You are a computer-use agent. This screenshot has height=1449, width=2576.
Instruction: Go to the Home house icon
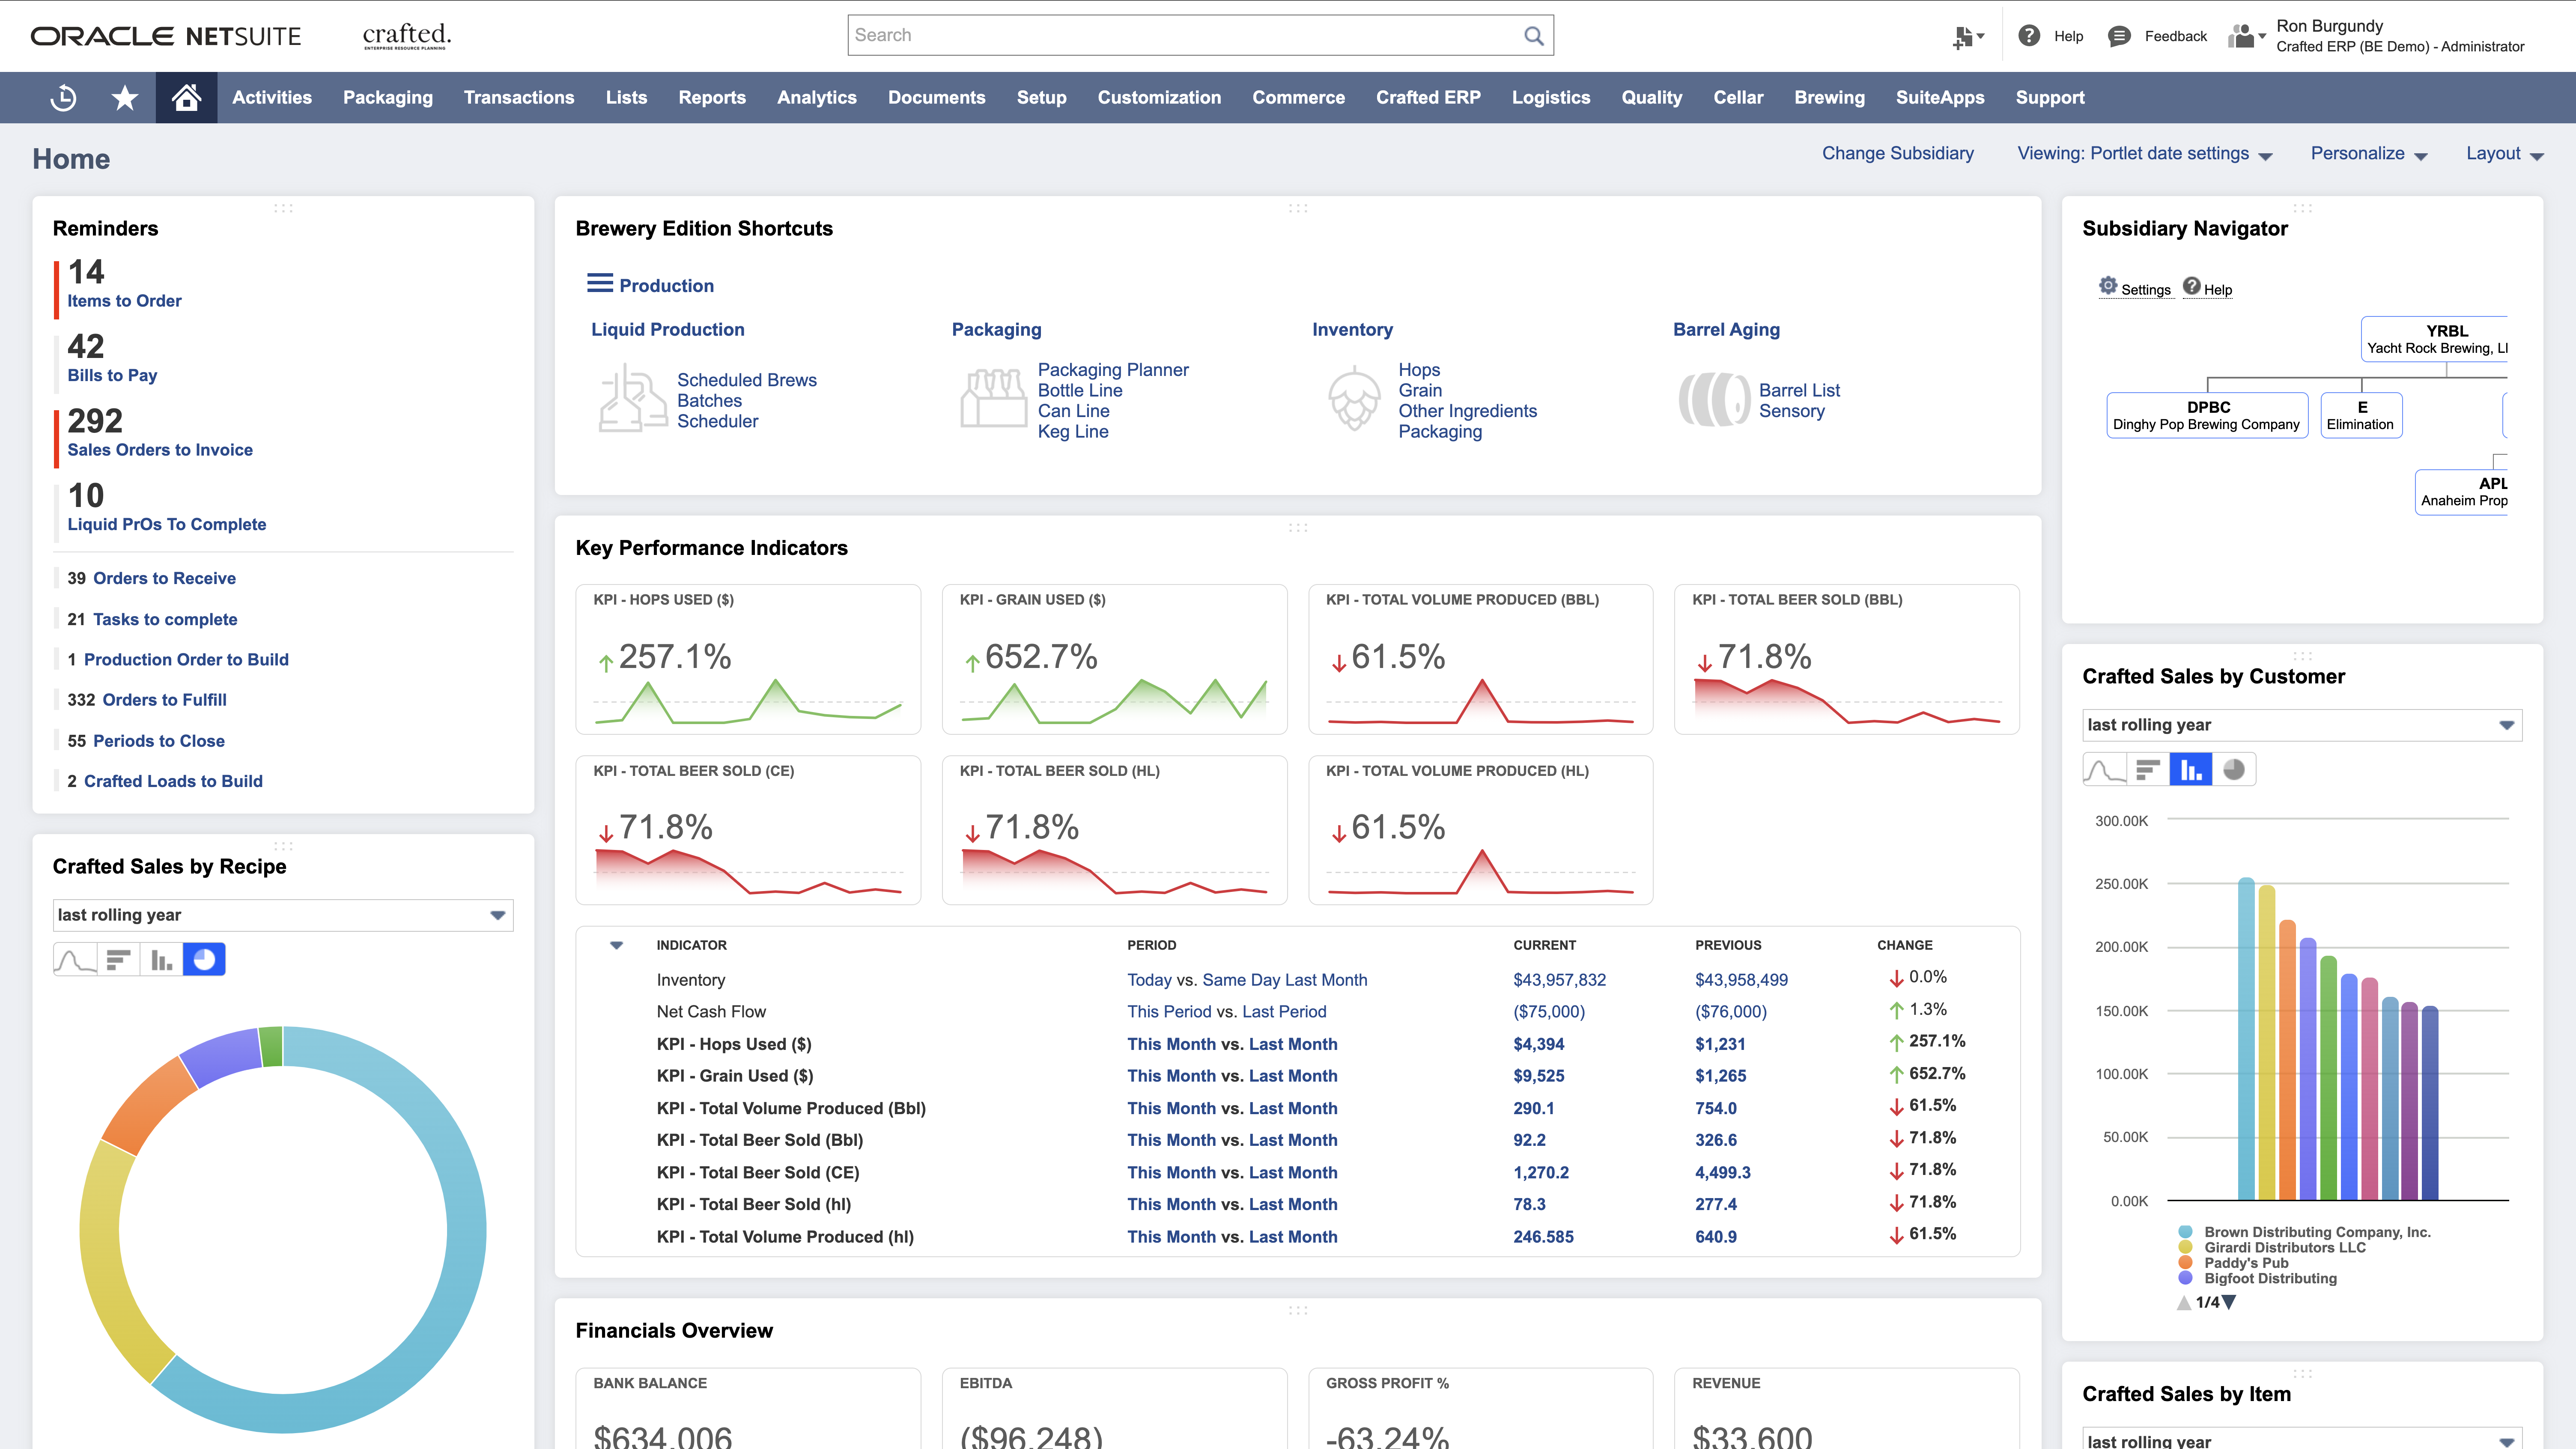186,97
